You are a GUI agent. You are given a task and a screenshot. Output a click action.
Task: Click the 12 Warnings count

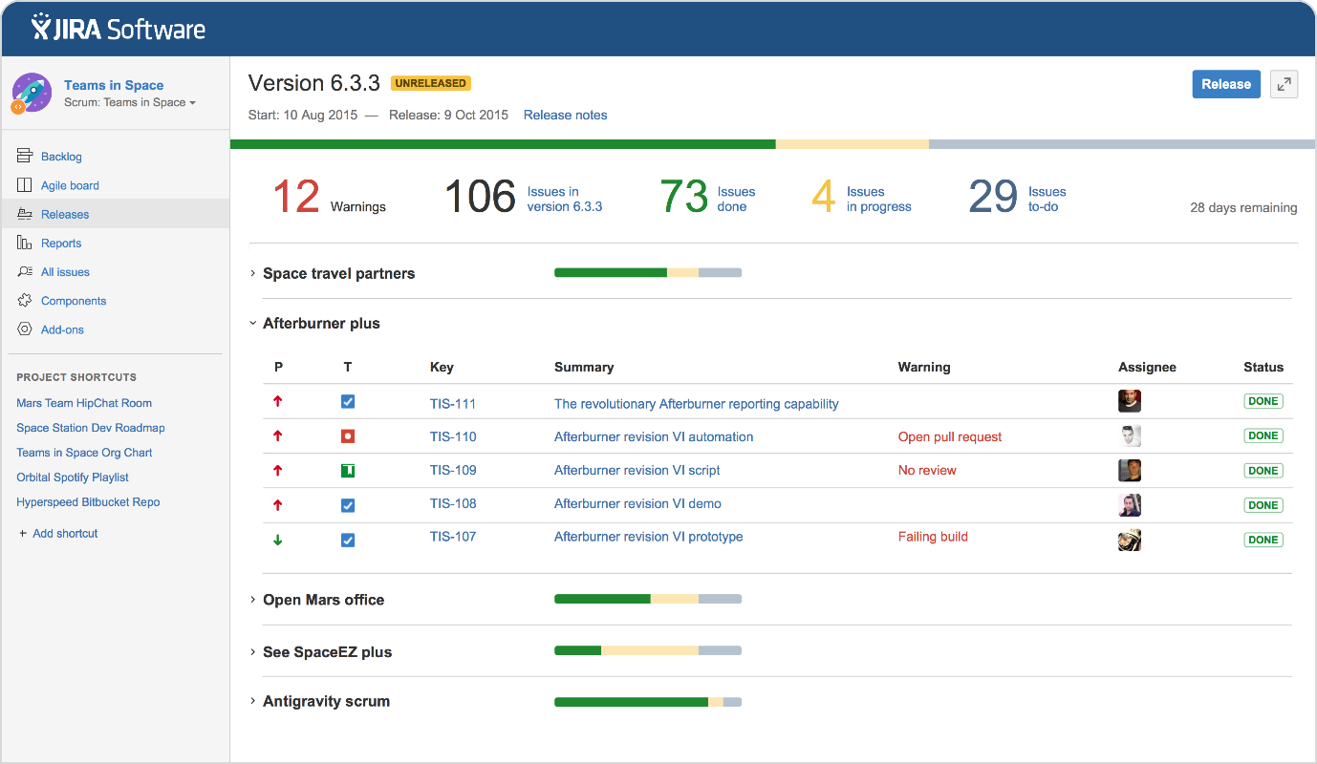point(330,197)
